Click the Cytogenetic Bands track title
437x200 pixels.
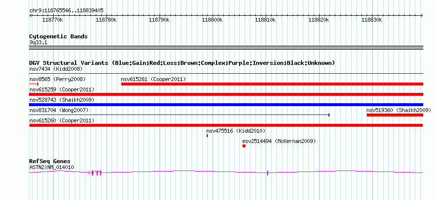coord(58,36)
